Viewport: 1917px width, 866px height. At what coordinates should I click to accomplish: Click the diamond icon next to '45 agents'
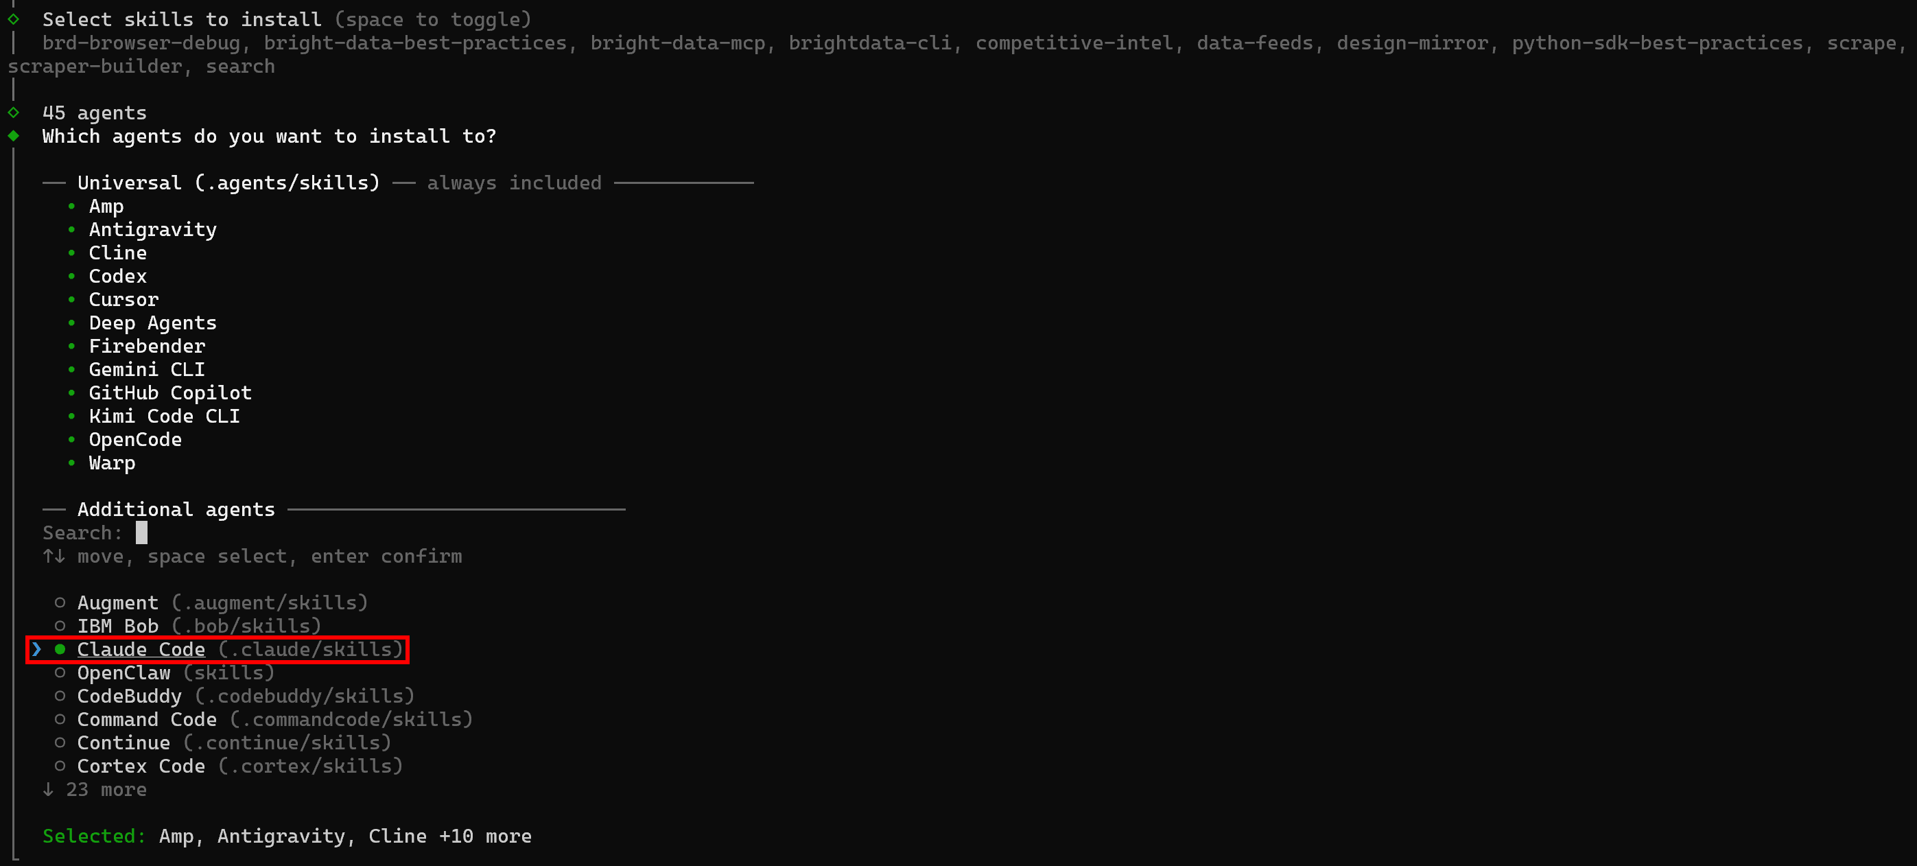point(14,113)
